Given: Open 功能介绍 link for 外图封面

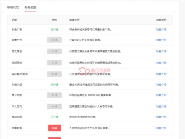Looking at the screenshot, I should coord(161,128).
